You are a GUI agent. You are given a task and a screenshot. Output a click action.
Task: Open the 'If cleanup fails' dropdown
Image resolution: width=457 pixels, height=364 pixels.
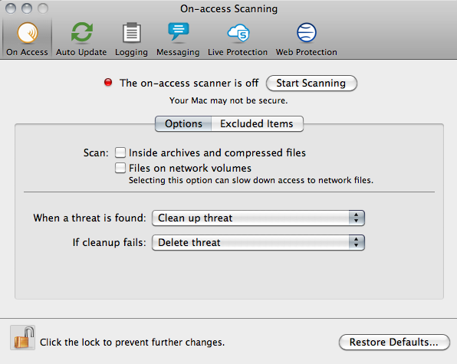tap(258, 242)
